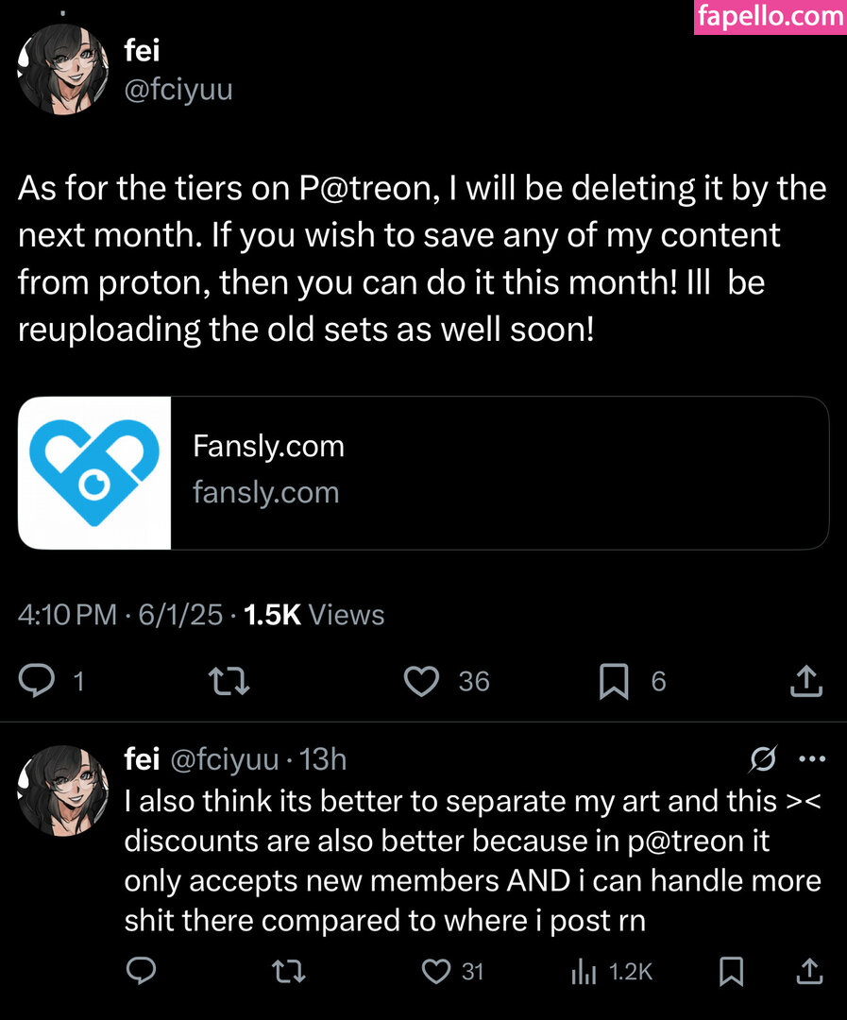Click the Fansly heart logo thumbnail
Image resolution: width=847 pixels, height=1020 pixels.
pyautogui.click(x=94, y=472)
